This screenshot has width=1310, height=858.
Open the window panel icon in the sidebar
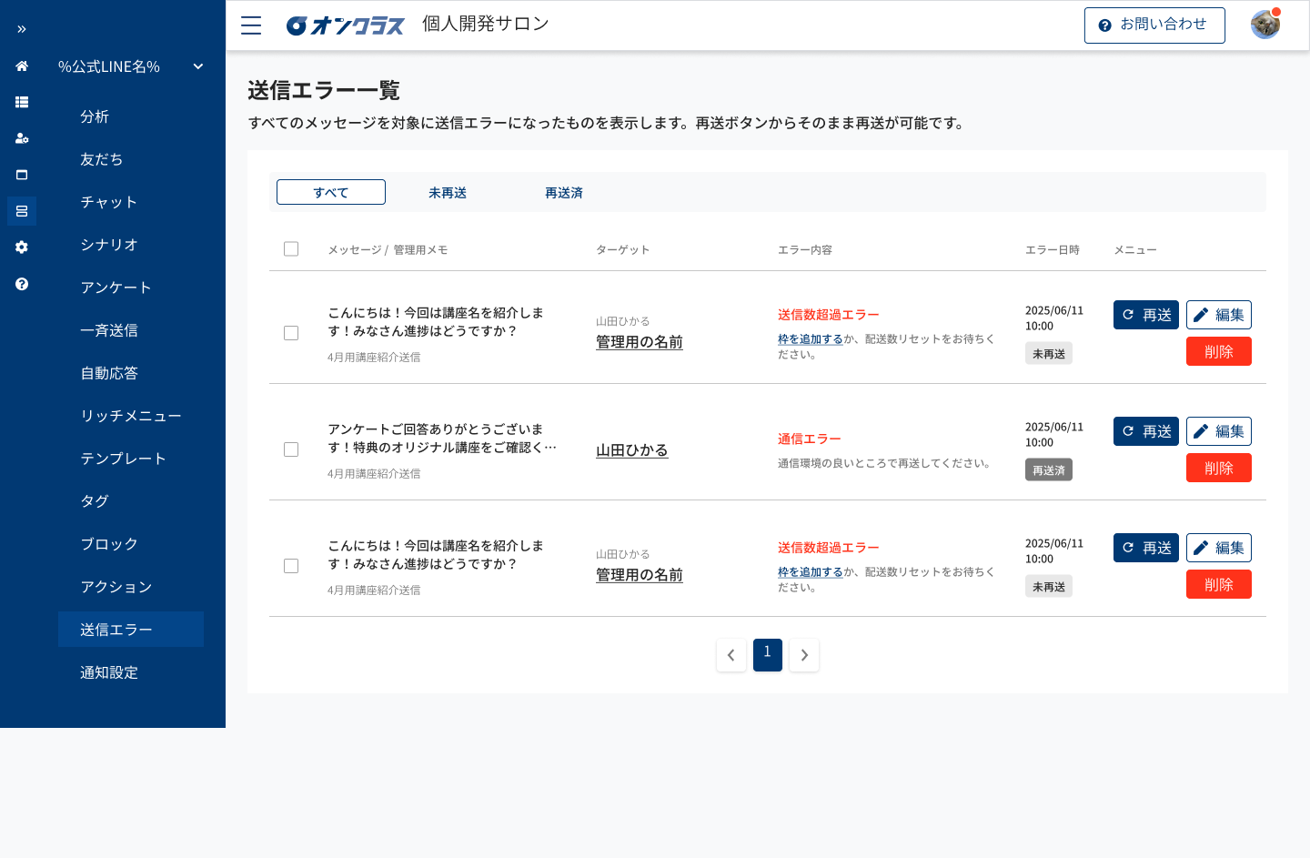point(21,175)
